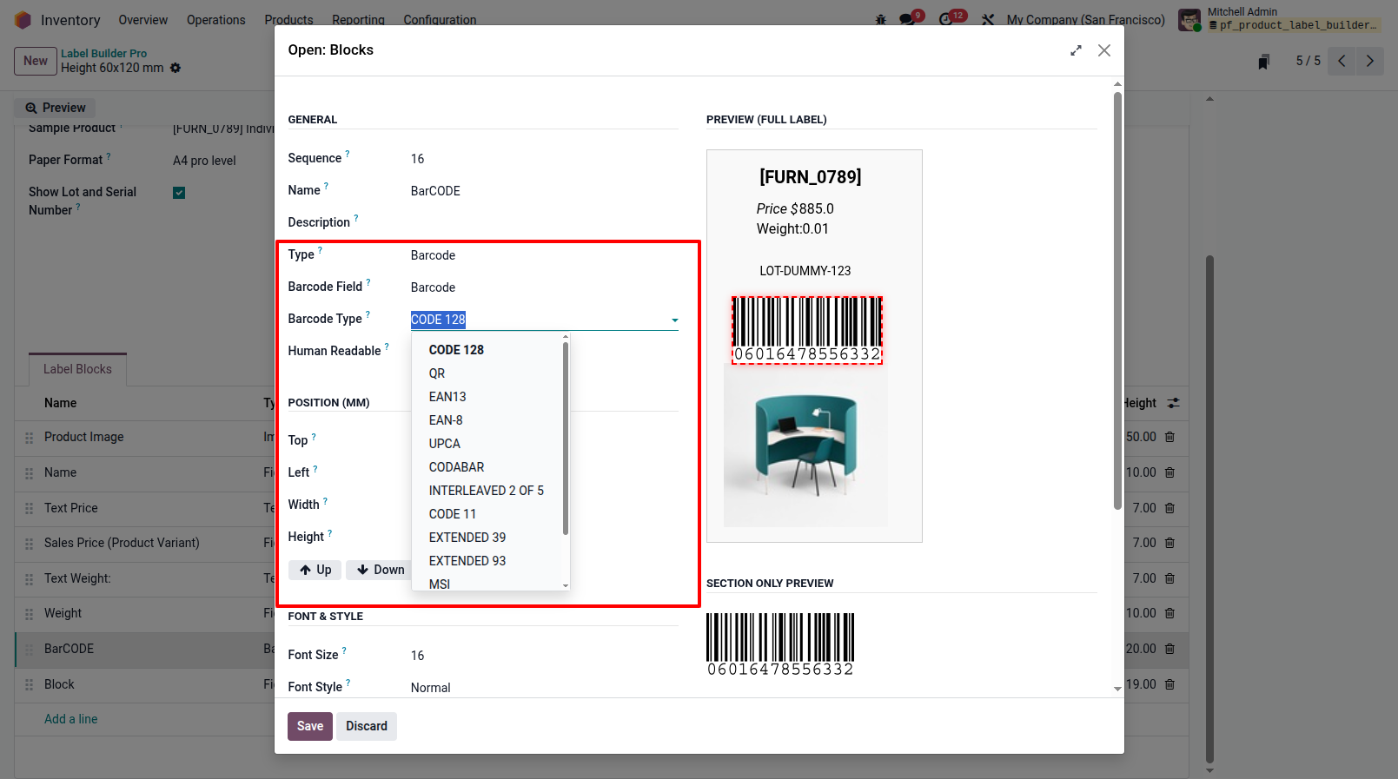Screen dimensions: 1398x779
Task: Pick INTERLEAVED 2 OF 5 option
Action: point(487,491)
